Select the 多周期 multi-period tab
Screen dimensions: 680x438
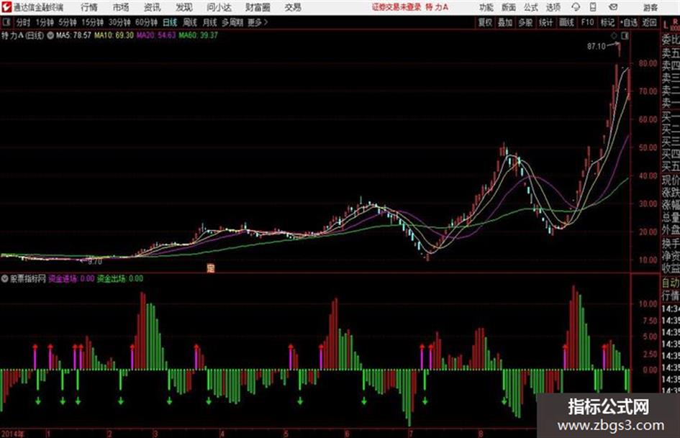click(x=232, y=22)
